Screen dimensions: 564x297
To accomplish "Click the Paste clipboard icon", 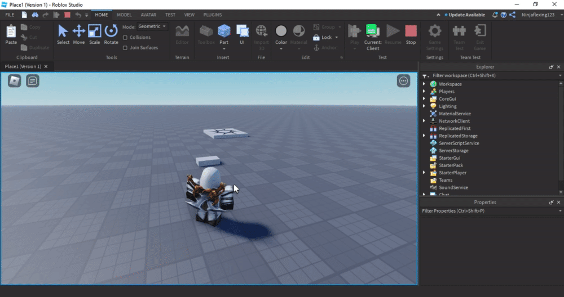I will click(x=11, y=34).
